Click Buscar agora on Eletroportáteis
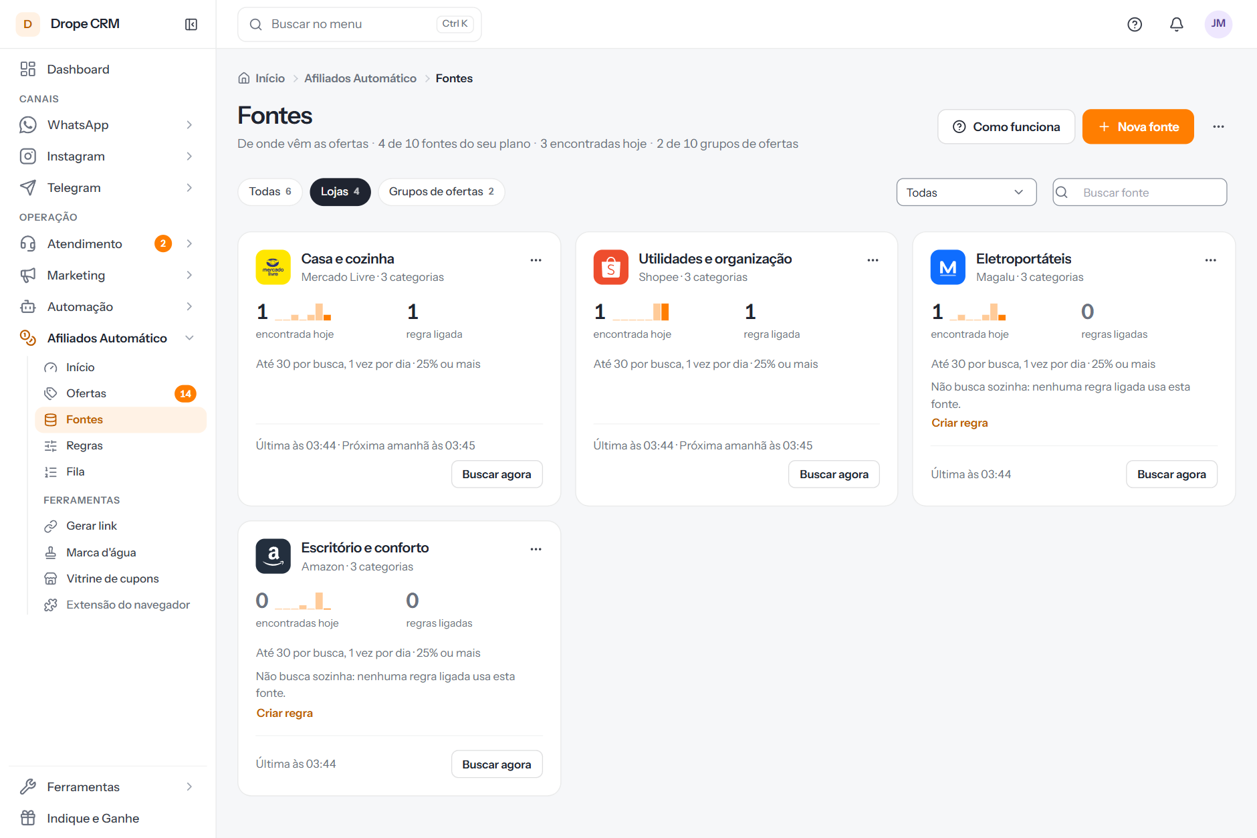The width and height of the screenshot is (1257, 838). pos(1171,474)
